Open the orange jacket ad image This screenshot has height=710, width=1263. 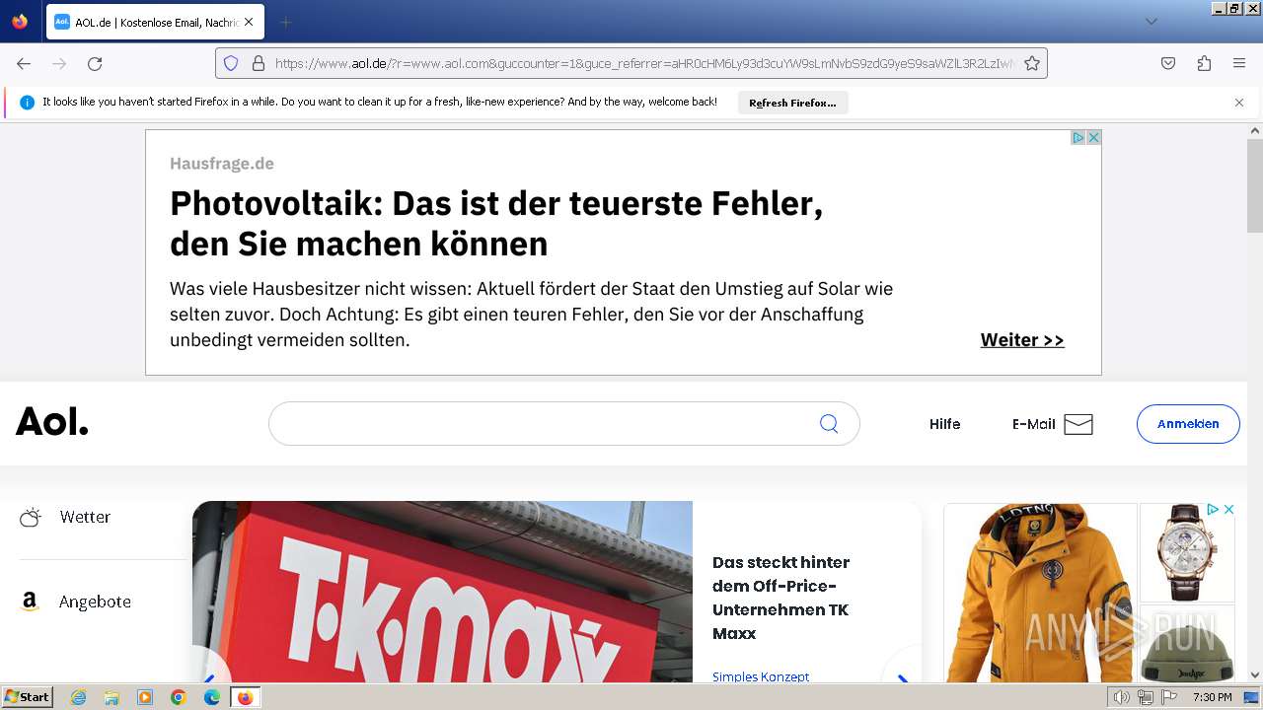[1040, 593]
